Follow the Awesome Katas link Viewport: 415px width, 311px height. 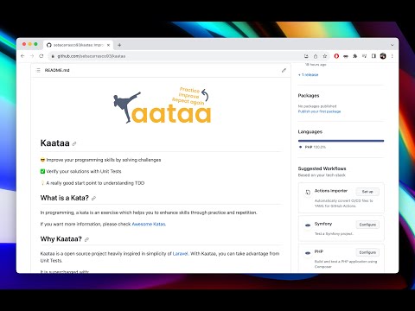[149, 224]
